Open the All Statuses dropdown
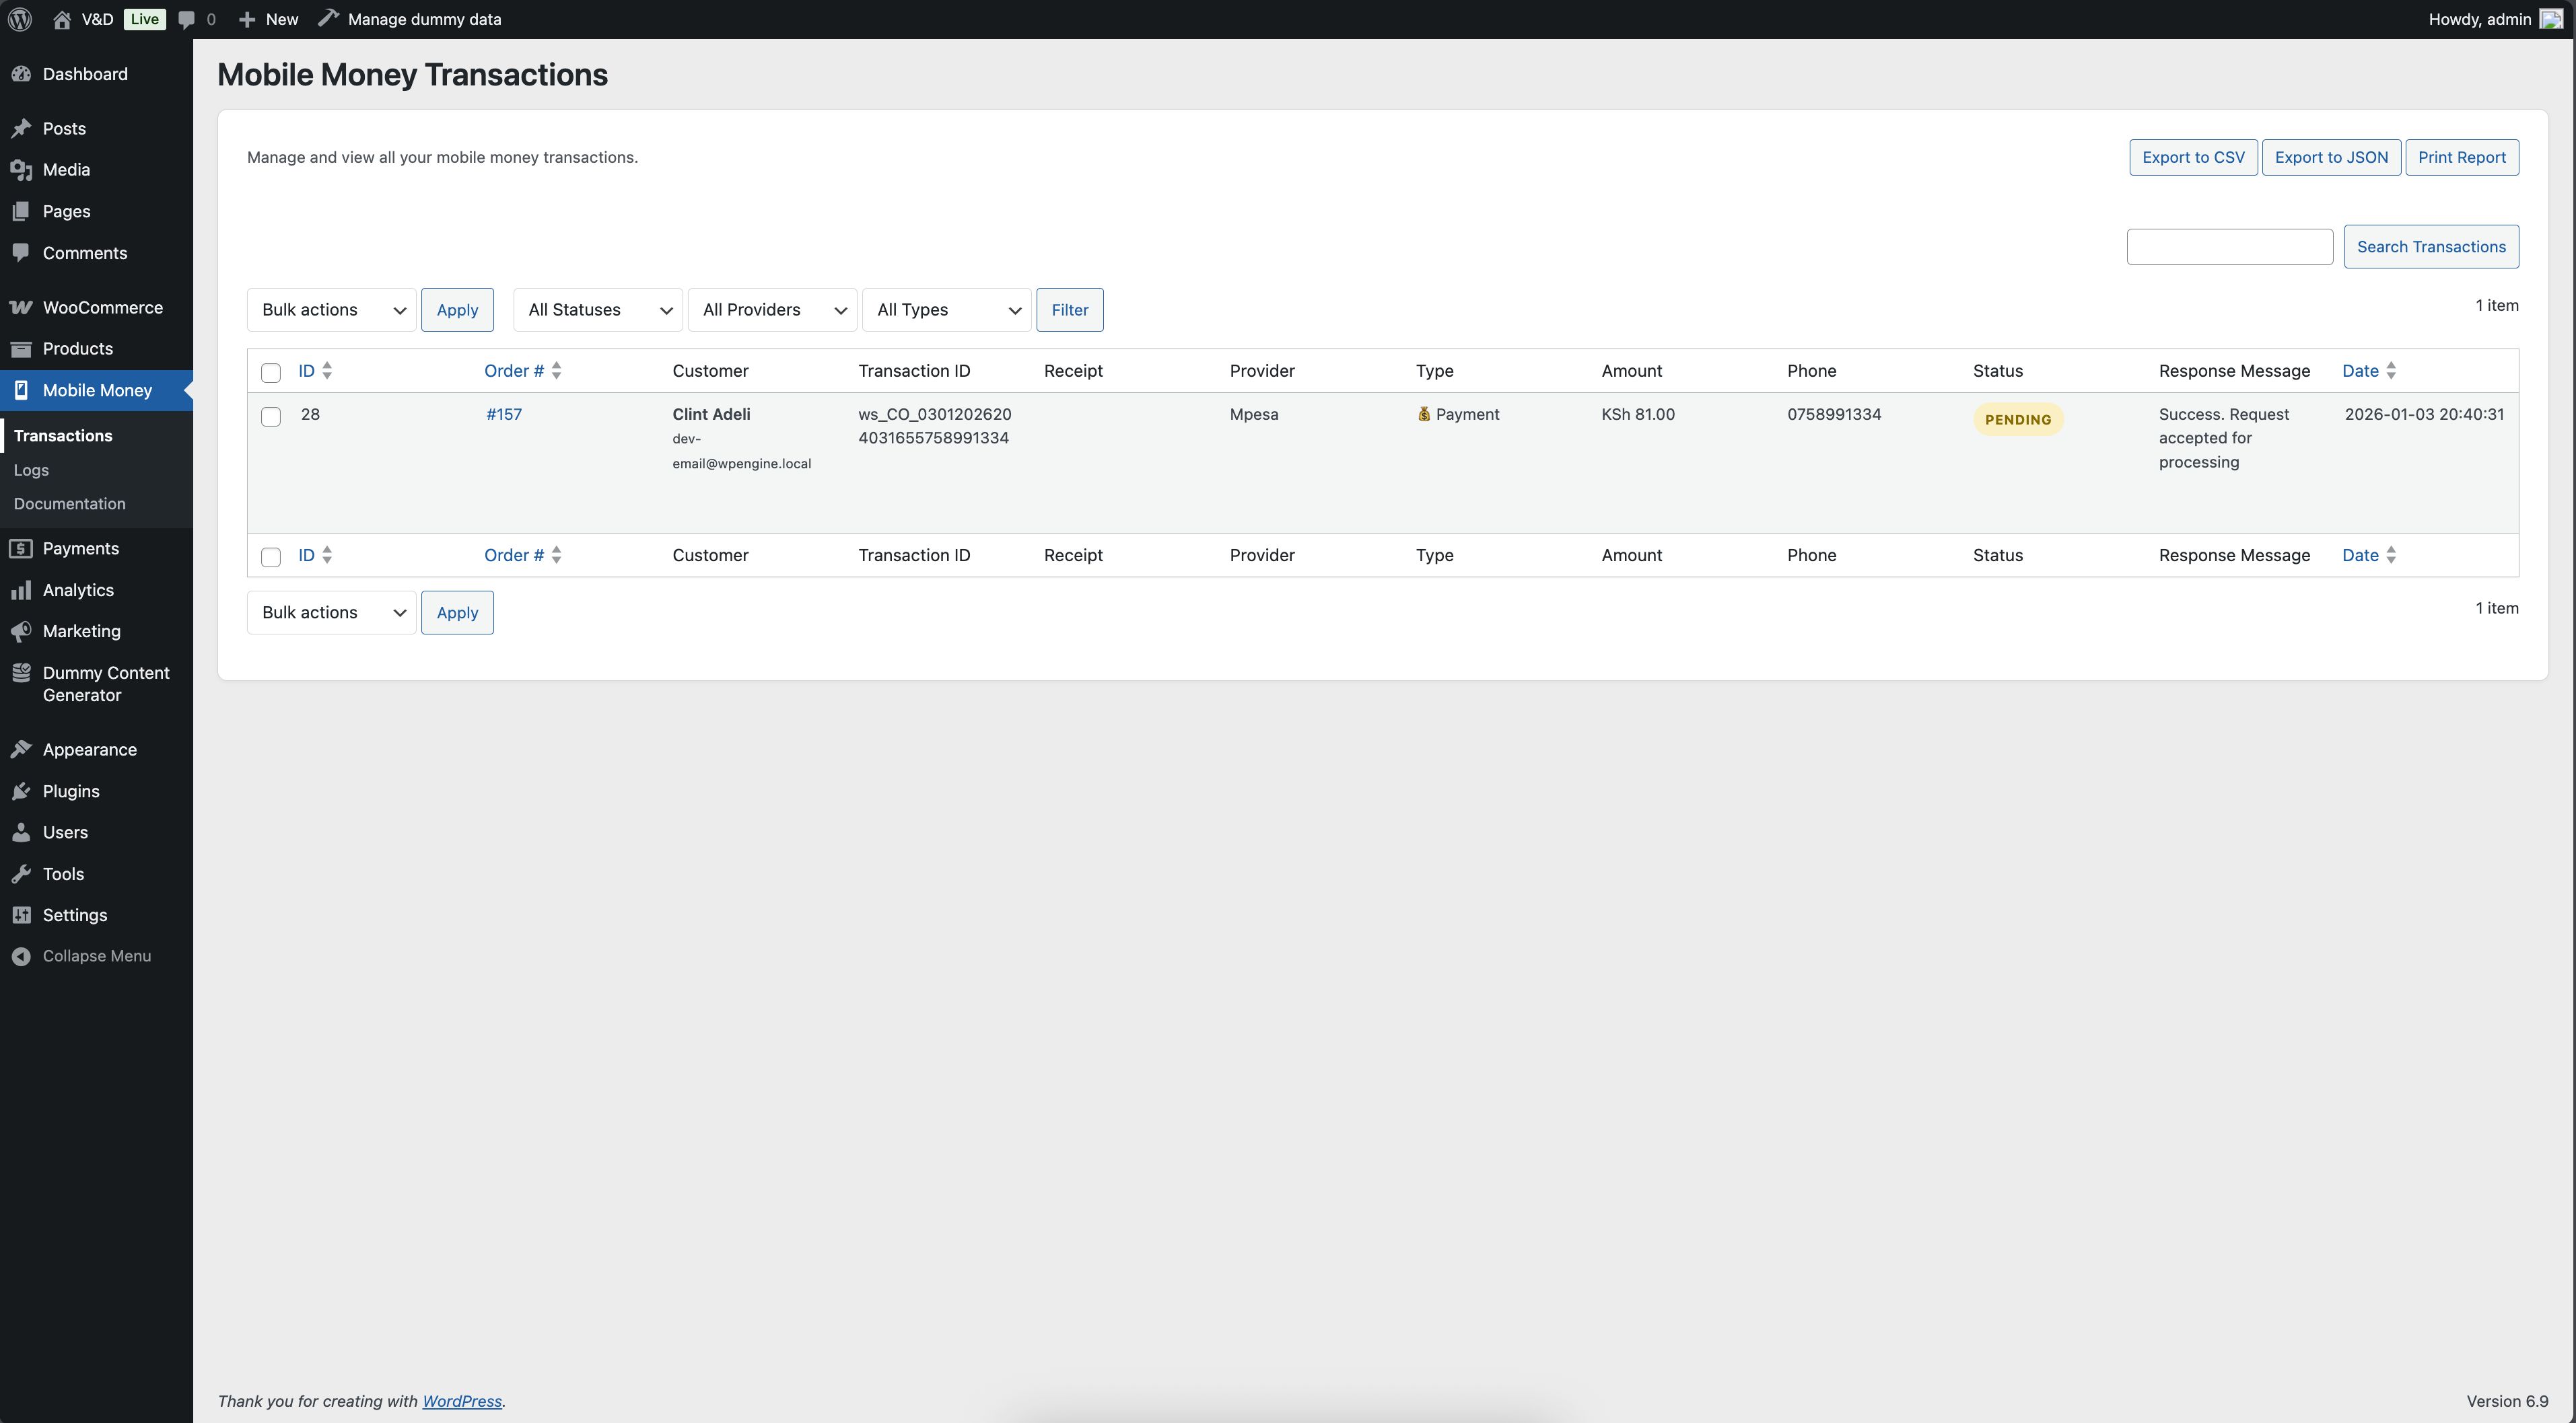This screenshot has height=1423, width=2576. (x=598, y=309)
